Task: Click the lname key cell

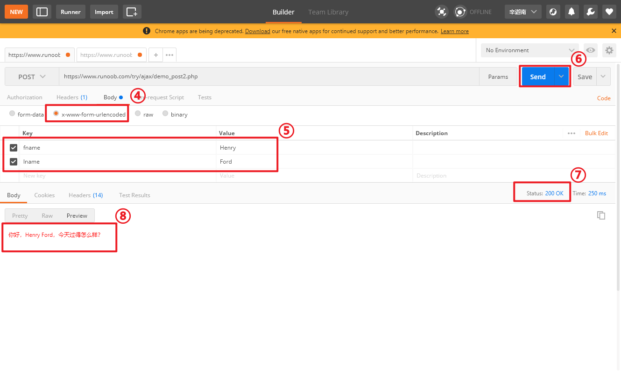Action: click(118, 161)
